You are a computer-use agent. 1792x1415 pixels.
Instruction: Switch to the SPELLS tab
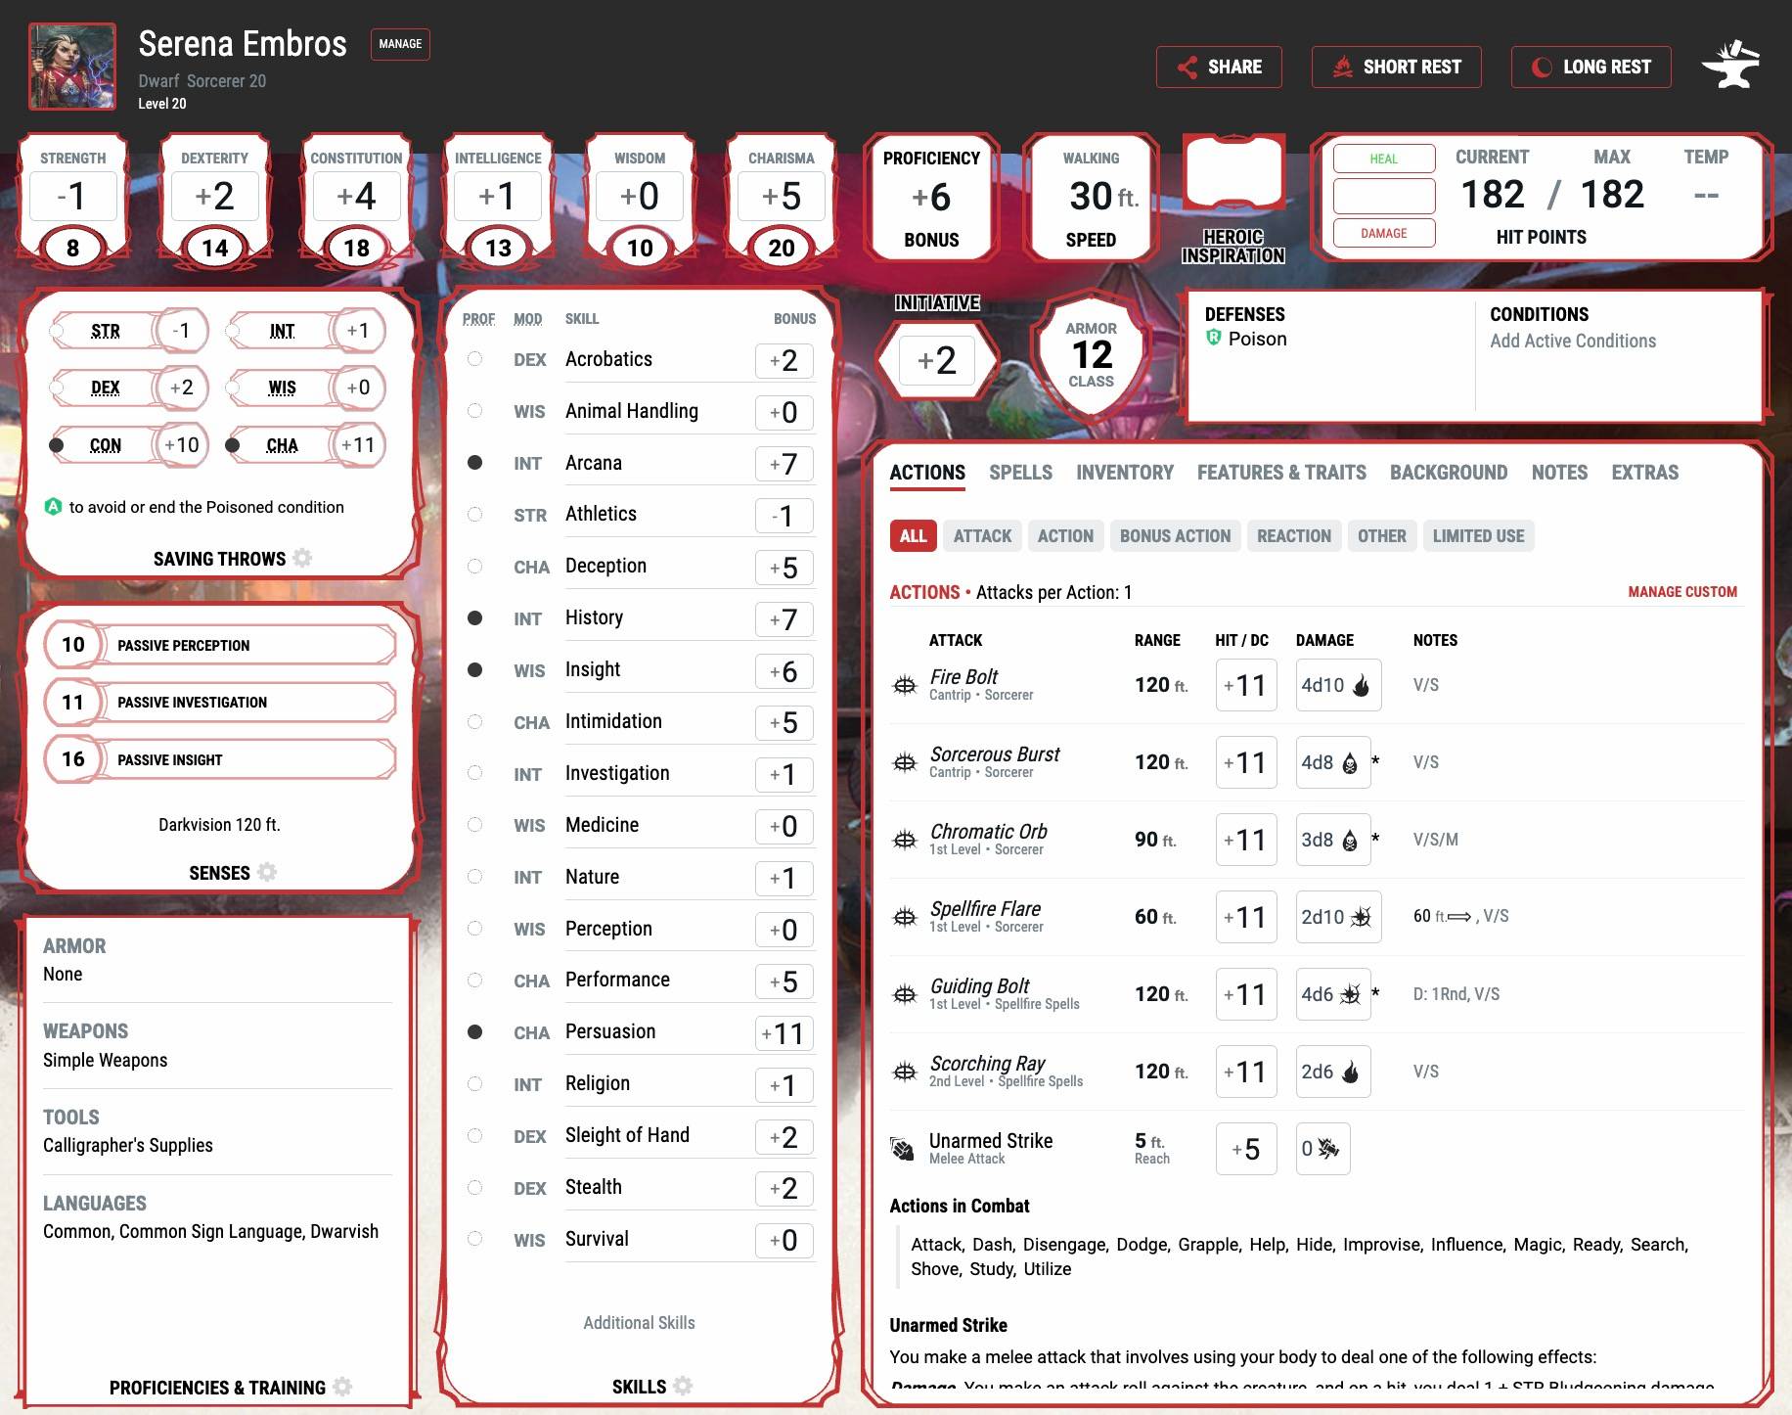pos(1020,473)
